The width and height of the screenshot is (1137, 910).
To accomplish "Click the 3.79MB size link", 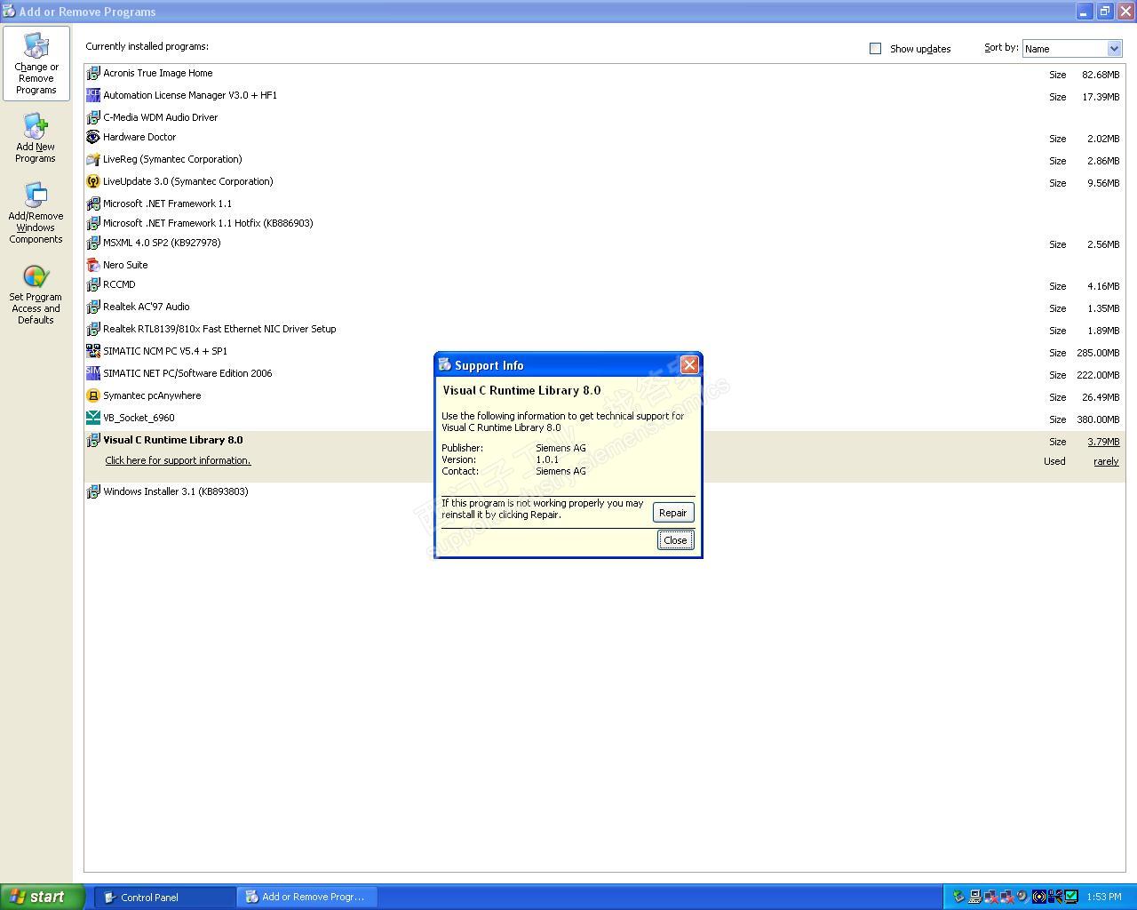I will [1103, 442].
